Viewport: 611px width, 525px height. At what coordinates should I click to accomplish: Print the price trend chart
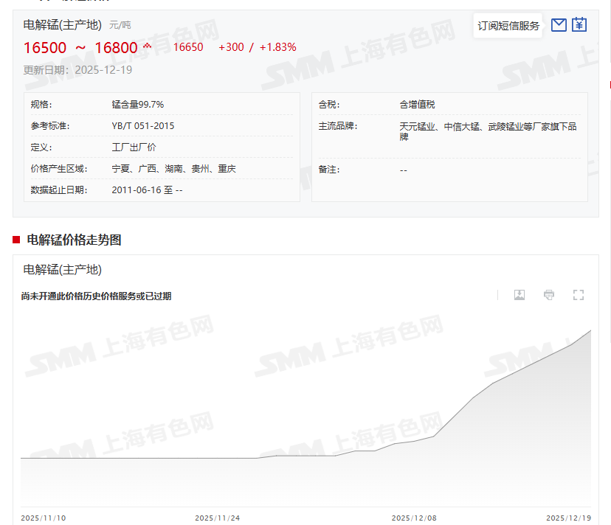coord(549,295)
